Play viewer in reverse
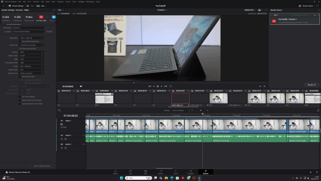The image size is (321, 181). (x=154, y=86)
